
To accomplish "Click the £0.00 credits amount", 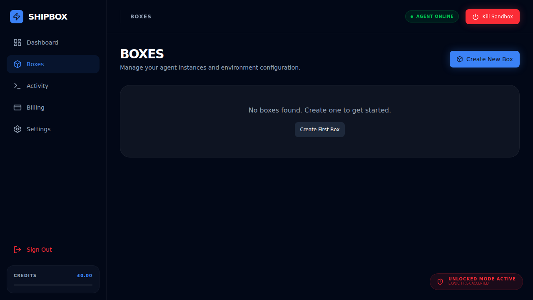I will (84, 275).
